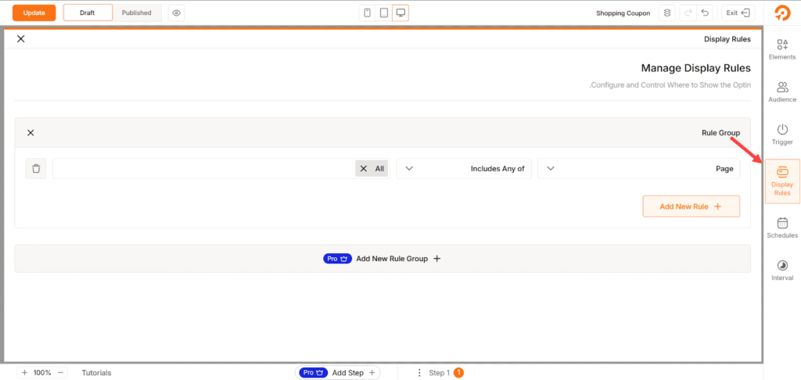The image size is (801, 380).
Task: Click Add New Rule button
Action: [x=691, y=206]
